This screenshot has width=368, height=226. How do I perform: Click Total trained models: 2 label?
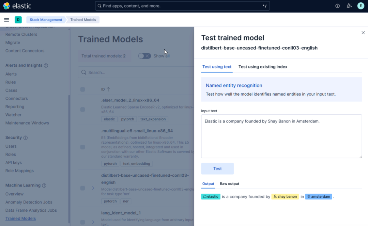point(104,56)
